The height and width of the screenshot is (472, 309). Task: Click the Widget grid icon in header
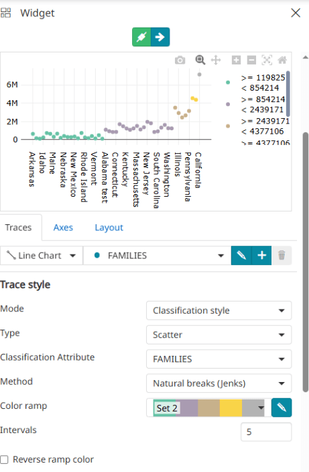pos(5,13)
